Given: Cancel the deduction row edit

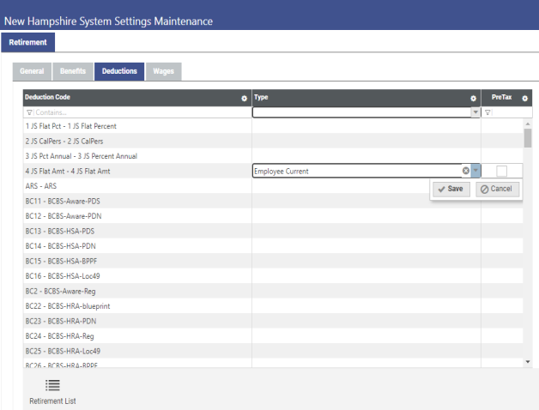Looking at the screenshot, I should coord(498,189).
